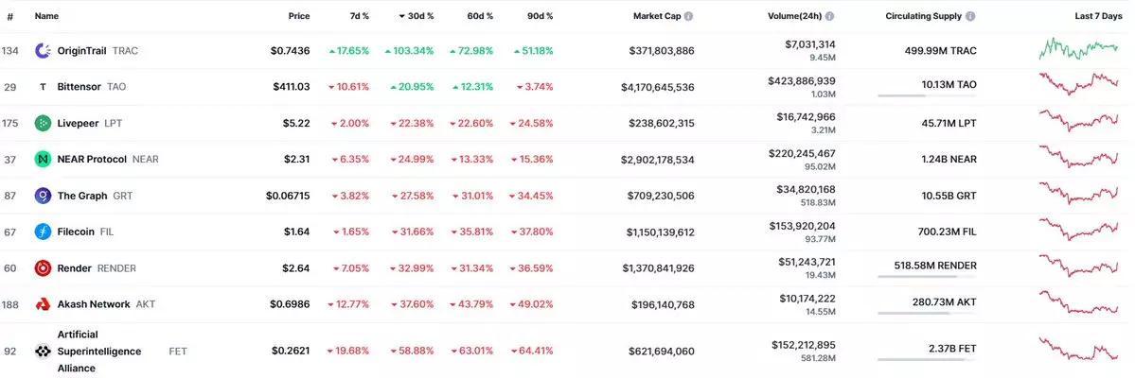Sort by the Price column header

(x=299, y=16)
